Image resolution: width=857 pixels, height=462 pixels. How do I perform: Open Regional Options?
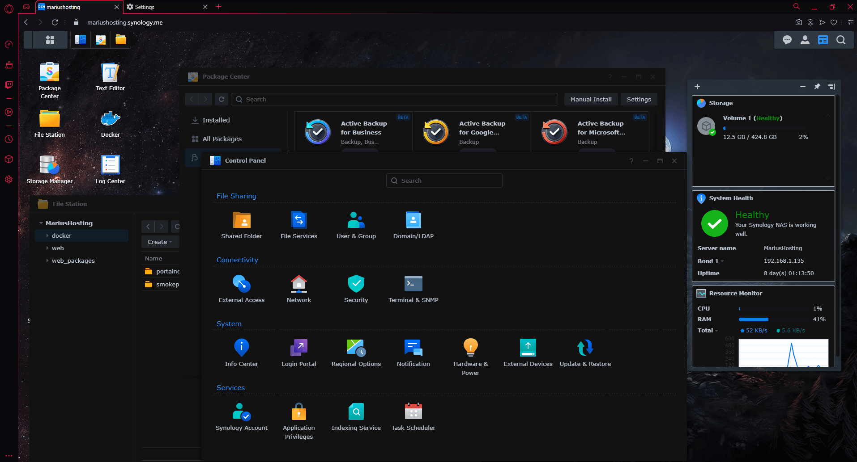[x=356, y=353]
